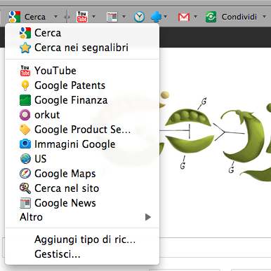Select Google Finanza menu entry
271x271 pixels.
click(x=82, y=100)
